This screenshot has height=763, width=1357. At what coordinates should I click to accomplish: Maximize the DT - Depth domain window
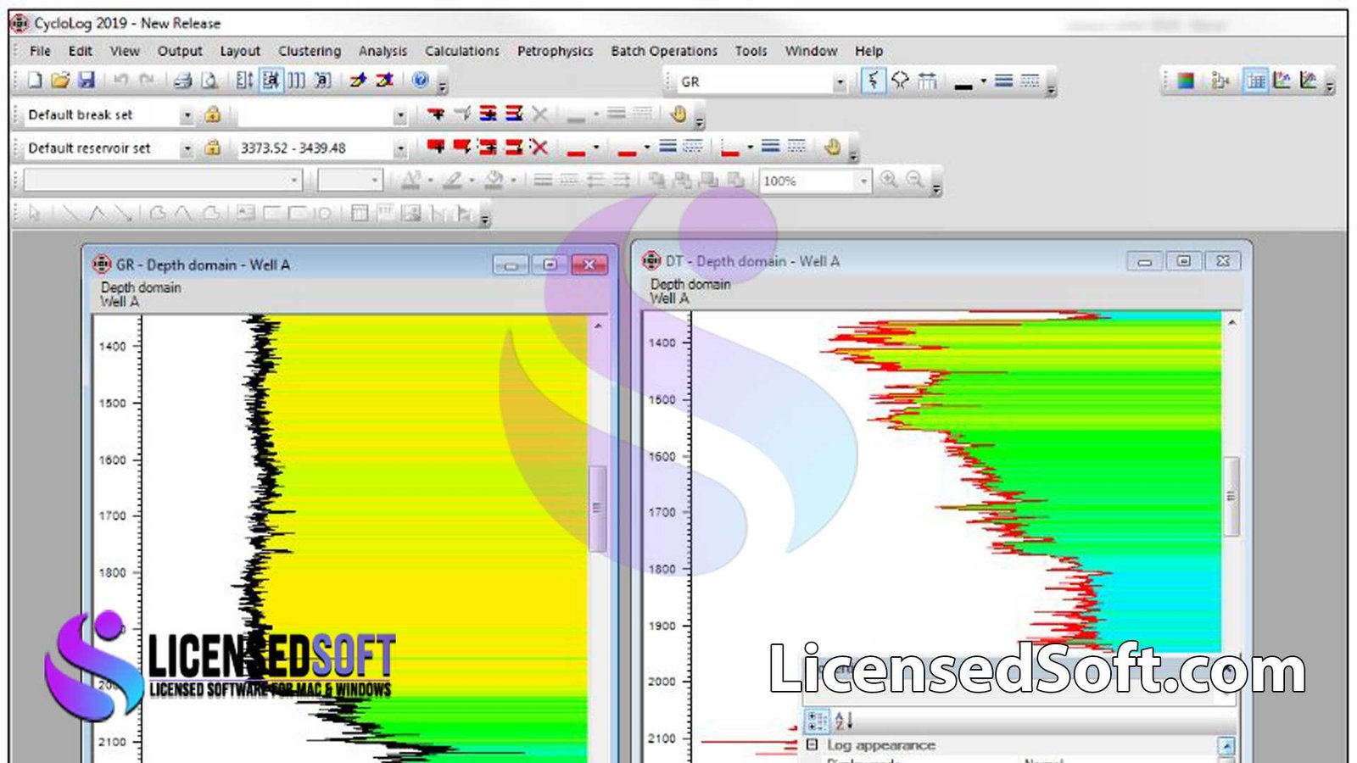click(x=1184, y=261)
